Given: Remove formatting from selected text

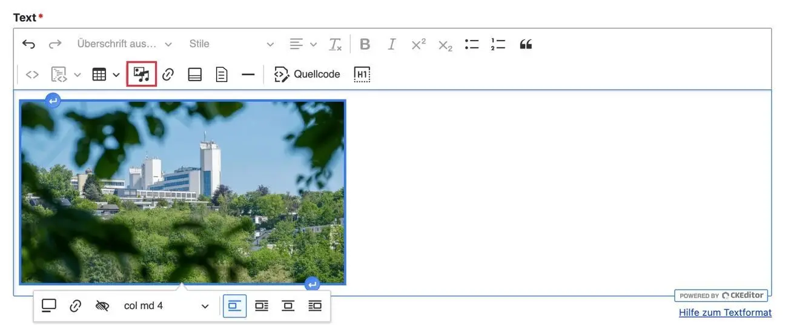Looking at the screenshot, I should (x=335, y=44).
